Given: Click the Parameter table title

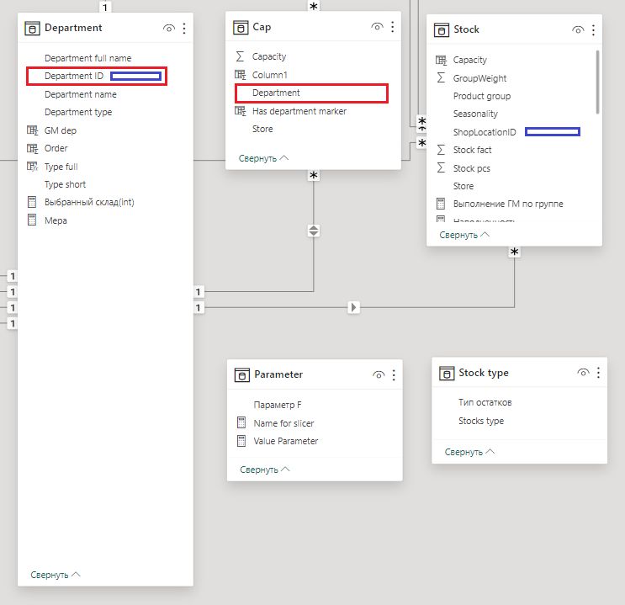Looking at the screenshot, I should coord(278,374).
